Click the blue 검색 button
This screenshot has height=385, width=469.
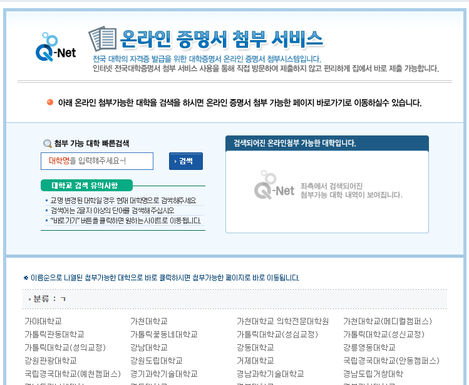click(186, 161)
